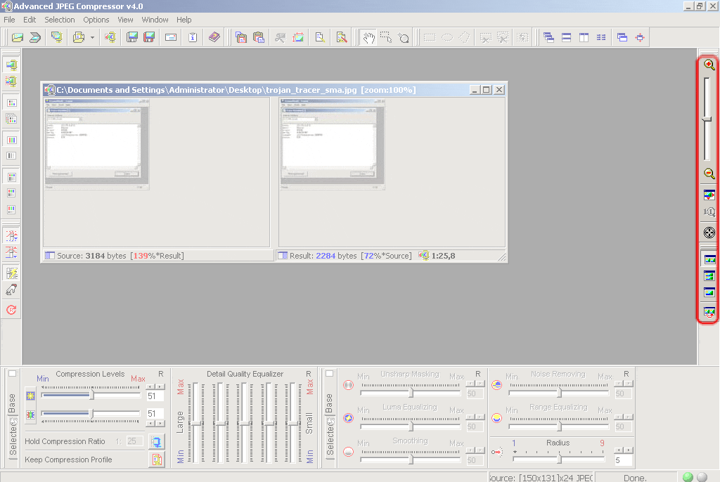Toggle the Range Equalizing icon
Viewport: 720px width, 482px height.
496,418
